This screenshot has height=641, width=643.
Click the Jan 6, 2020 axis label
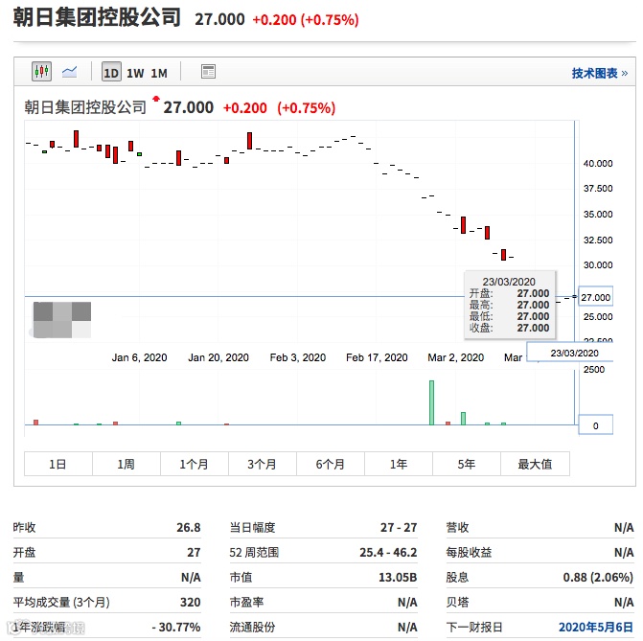[x=139, y=357]
